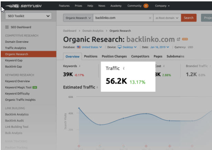
Task: Clear the backlinko.com search field
Action: (x=150, y=18)
